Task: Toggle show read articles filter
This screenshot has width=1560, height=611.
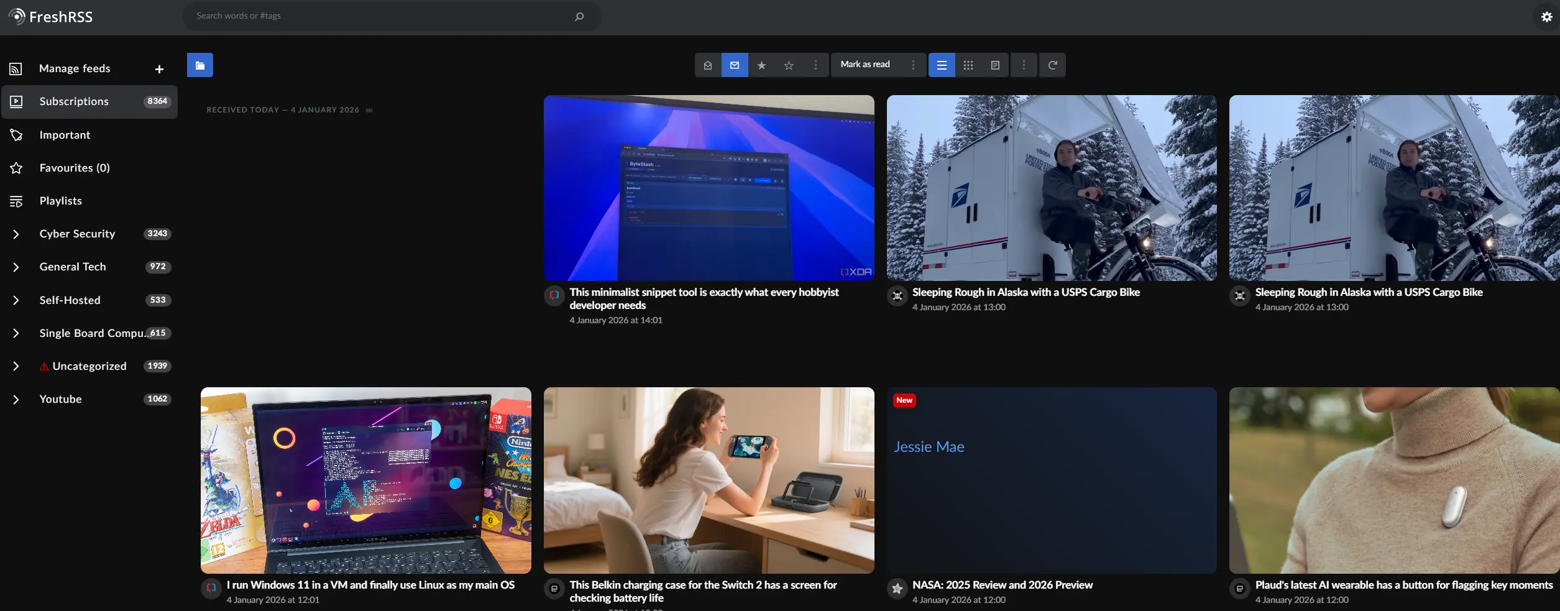Action: coord(708,65)
